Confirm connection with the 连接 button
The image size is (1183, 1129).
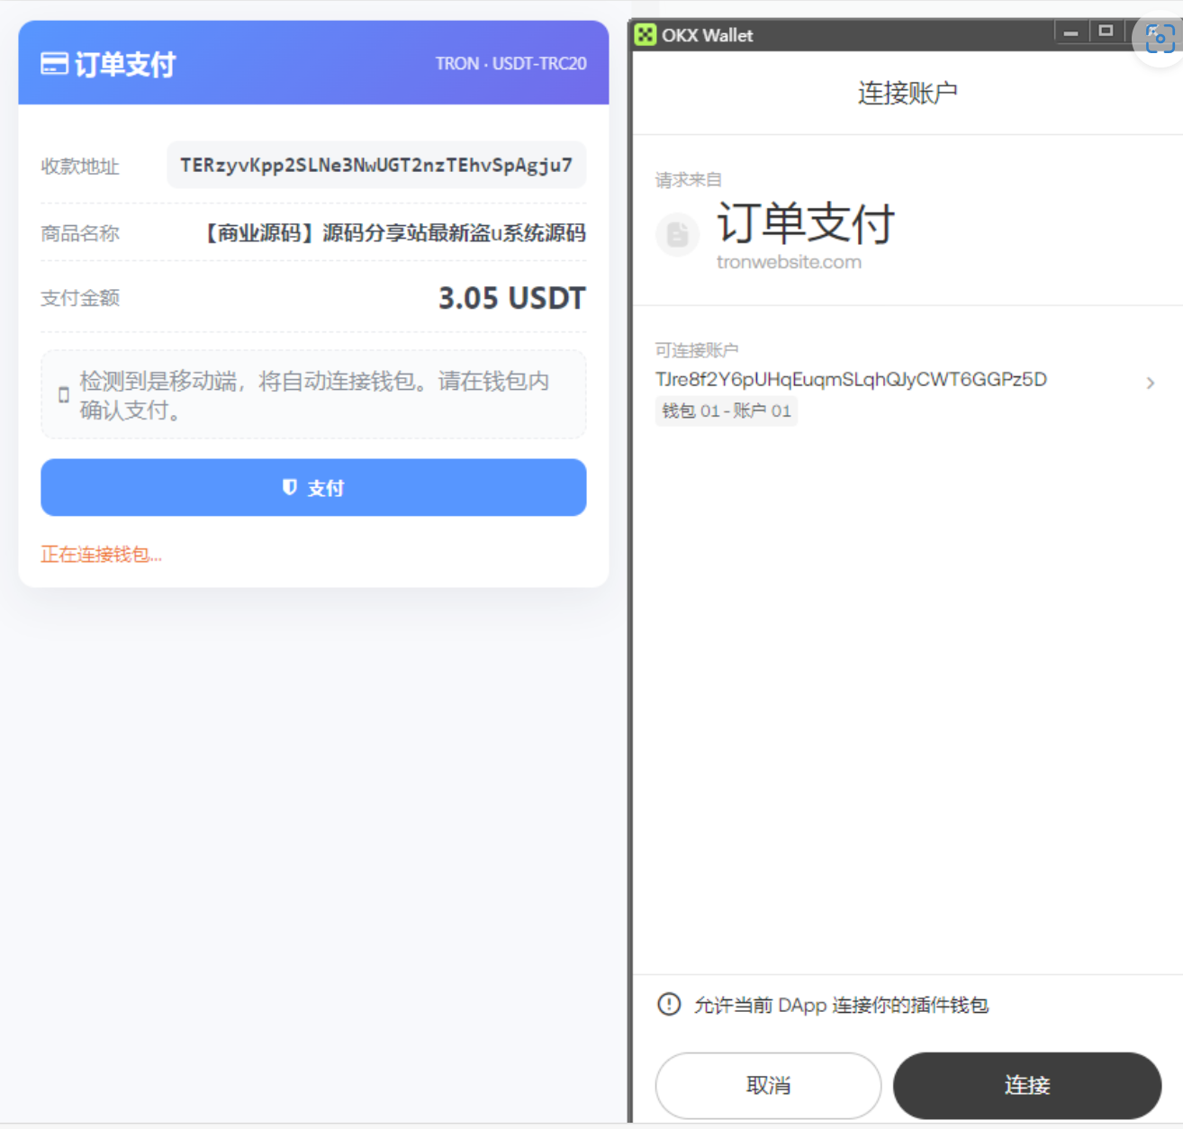click(1026, 1085)
